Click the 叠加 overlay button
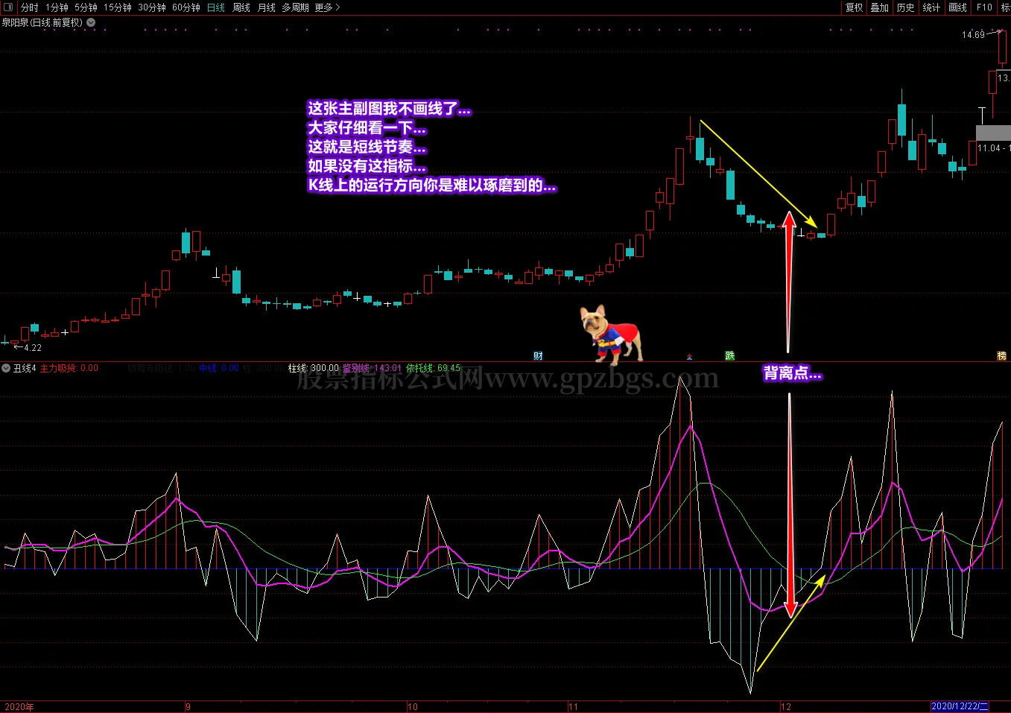Viewport: 1011px width, 713px height. [x=880, y=7]
